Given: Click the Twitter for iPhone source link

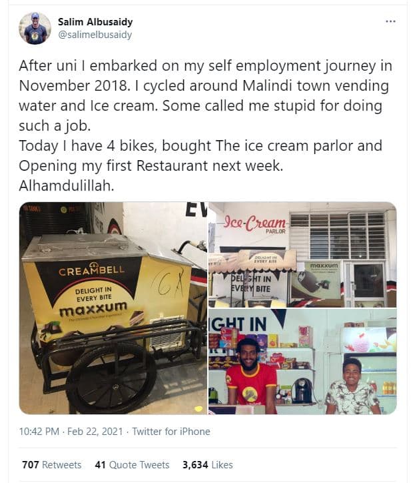Looking at the screenshot, I should coord(171,432).
